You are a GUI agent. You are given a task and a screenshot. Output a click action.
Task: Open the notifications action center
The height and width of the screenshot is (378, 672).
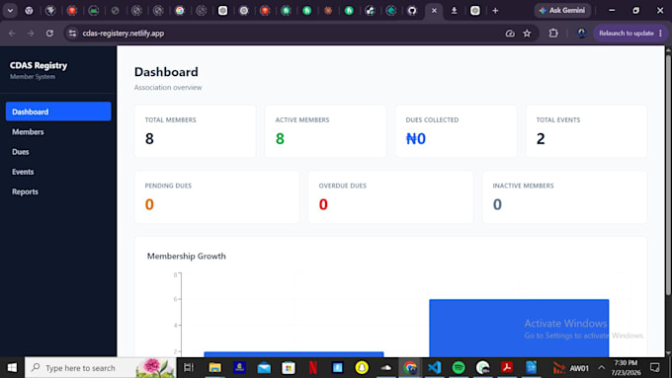point(654,368)
